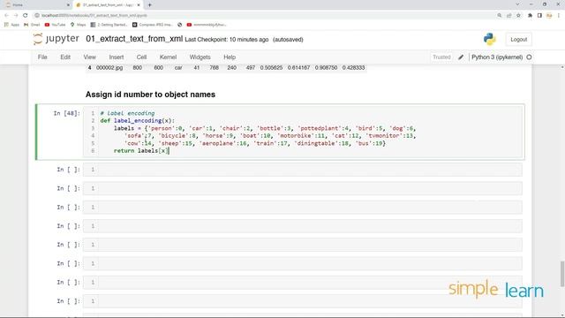This screenshot has height=318, width=565.
Task: Click the pencil edit mode icon
Action: (461, 57)
